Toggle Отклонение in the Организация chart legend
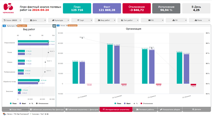The image size is (212, 119). click(146, 103)
